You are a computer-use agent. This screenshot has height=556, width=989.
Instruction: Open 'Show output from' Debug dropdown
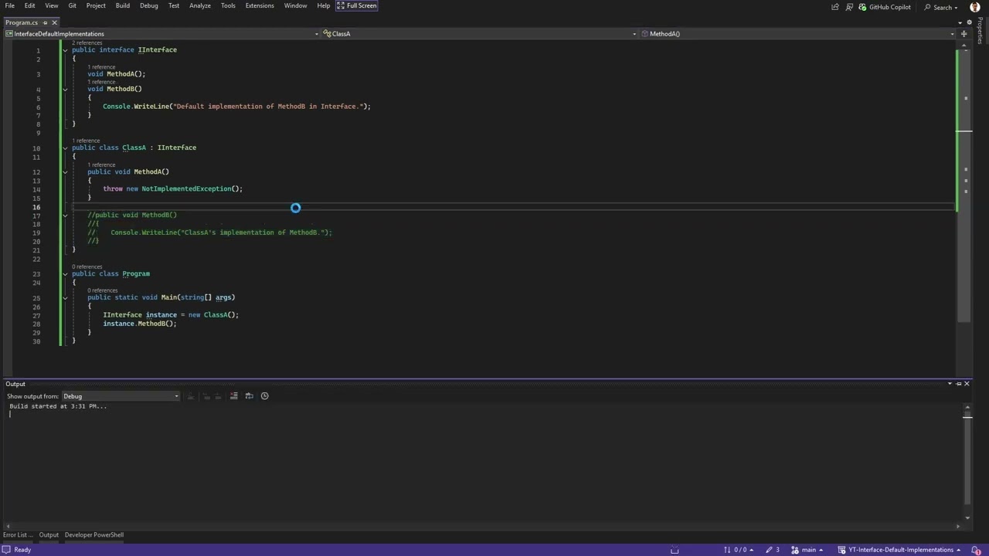tap(121, 396)
